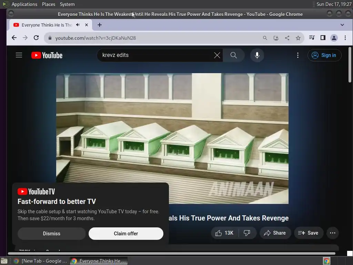Go back to the previous page
This screenshot has height=265, width=353.
[14, 38]
